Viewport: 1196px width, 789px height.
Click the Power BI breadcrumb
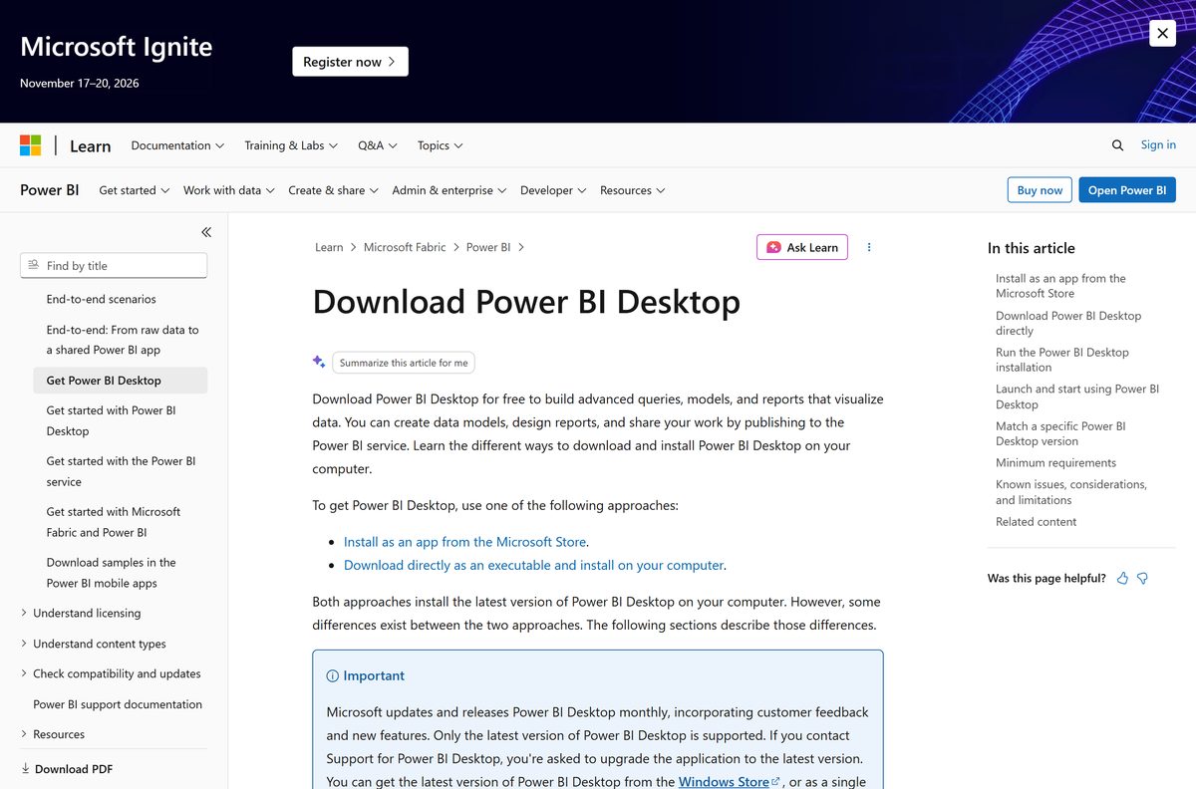[488, 247]
